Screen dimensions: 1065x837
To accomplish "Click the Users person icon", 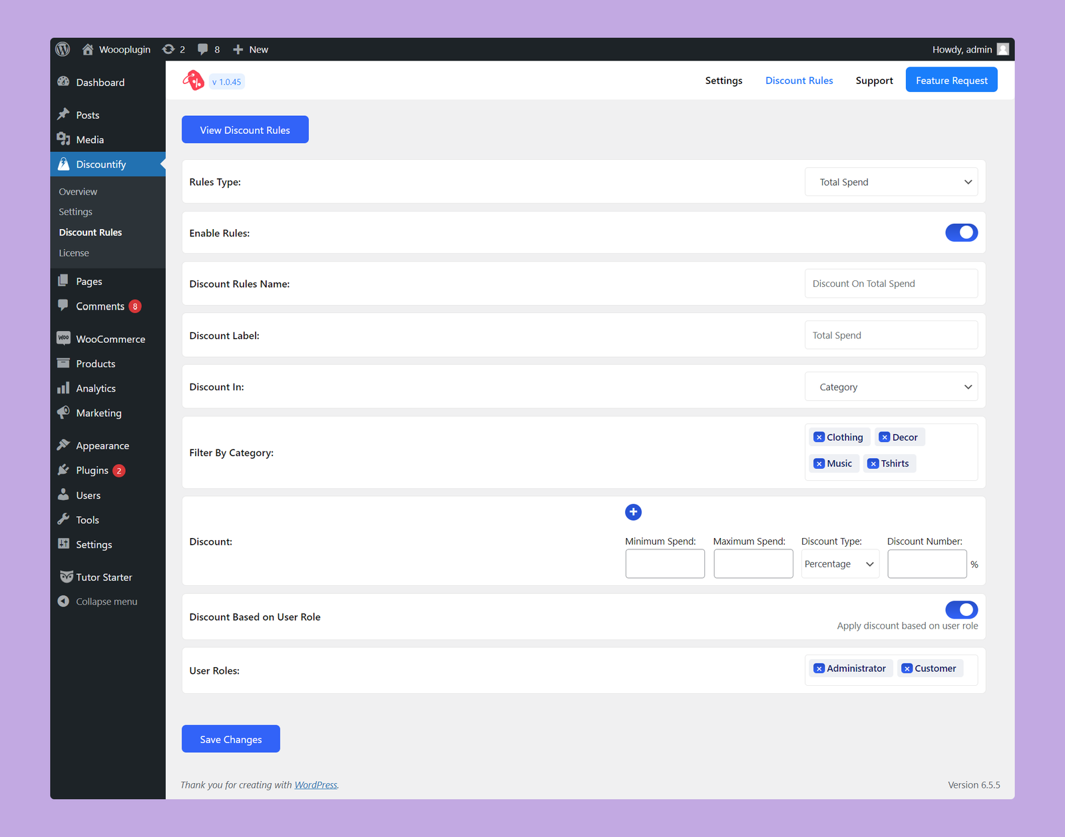I will pyautogui.click(x=63, y=494).
